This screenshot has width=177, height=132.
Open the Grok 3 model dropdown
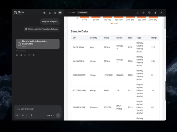click(x=50, y=115)
